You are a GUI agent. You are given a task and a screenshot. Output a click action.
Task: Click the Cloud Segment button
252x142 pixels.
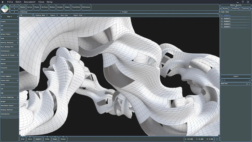[9, 76]
